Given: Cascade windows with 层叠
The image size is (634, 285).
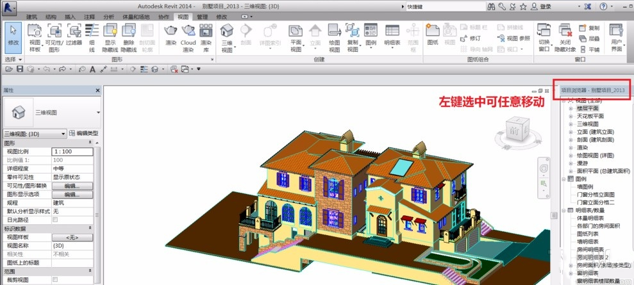Looking at the screenshot, I should pyautogui.click(x=589, y=38).
